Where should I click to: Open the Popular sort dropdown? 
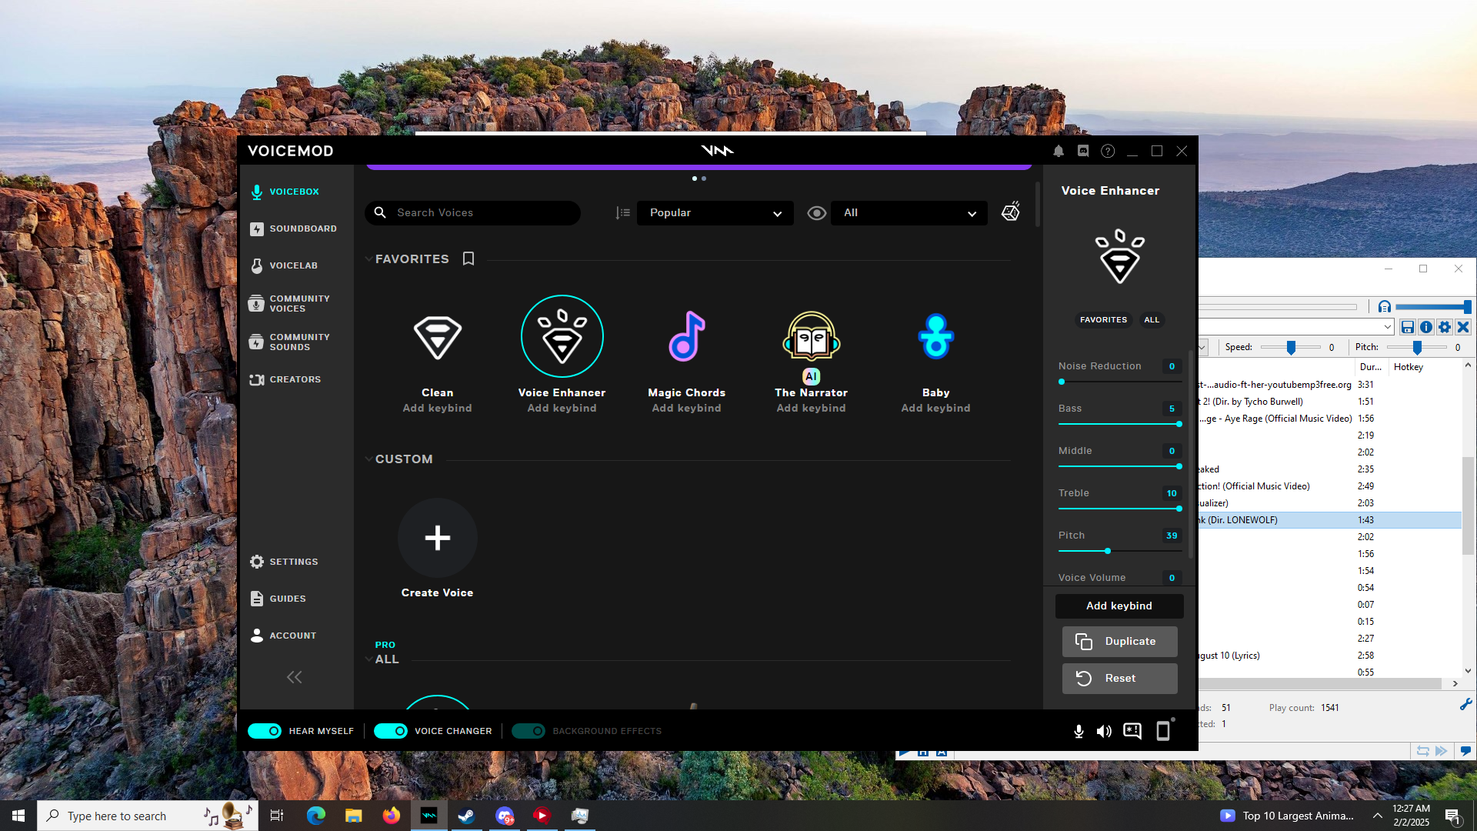click(715, 213)
